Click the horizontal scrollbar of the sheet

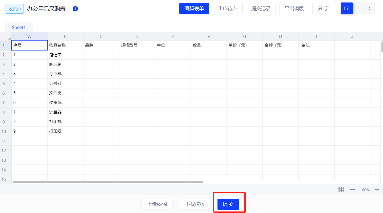click(x=108, y=182)
